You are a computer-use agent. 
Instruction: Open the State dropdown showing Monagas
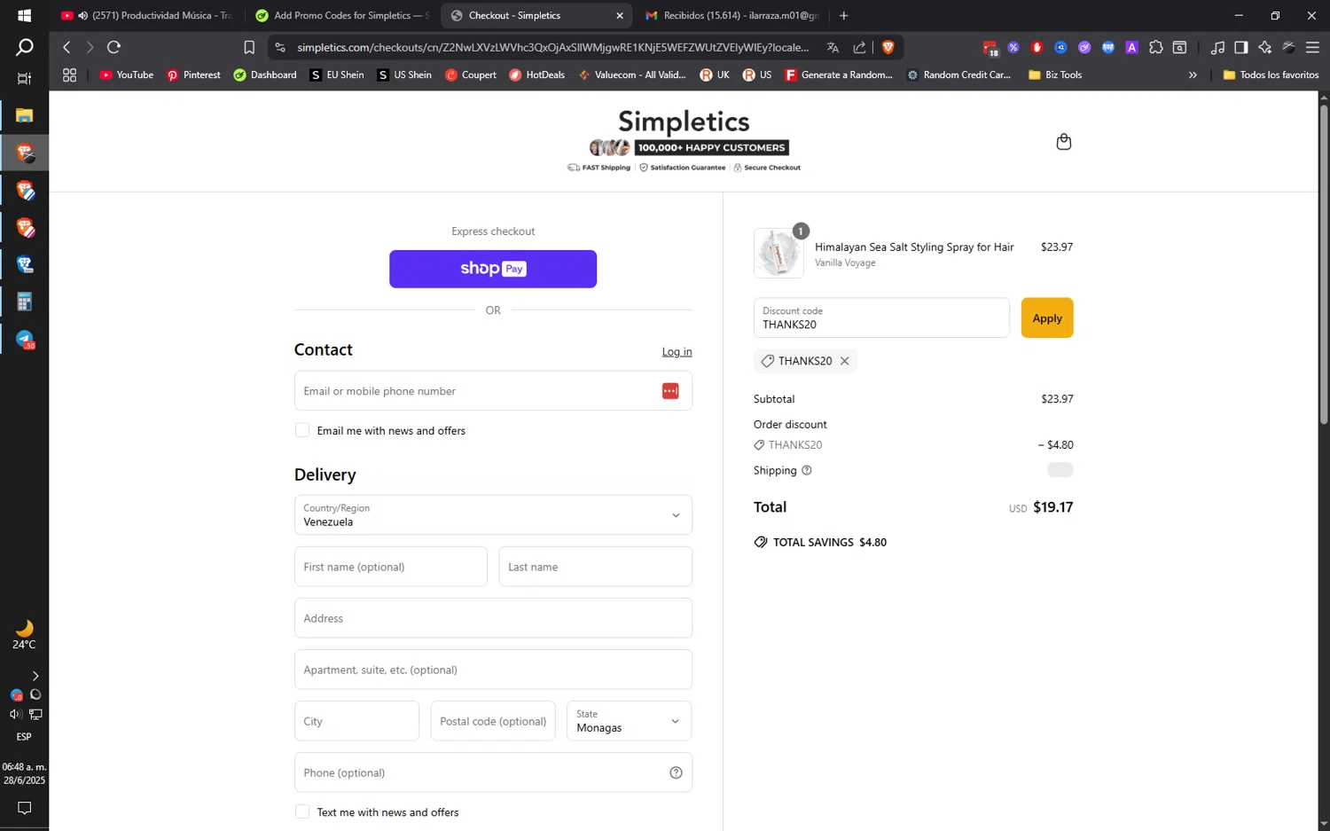coord(629,721)
